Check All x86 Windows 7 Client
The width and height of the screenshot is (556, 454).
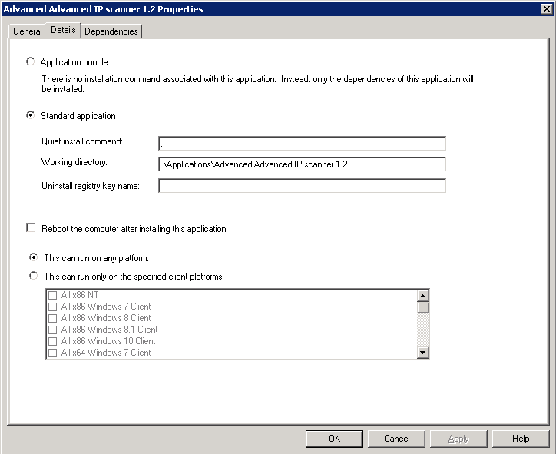click(52, 307)
